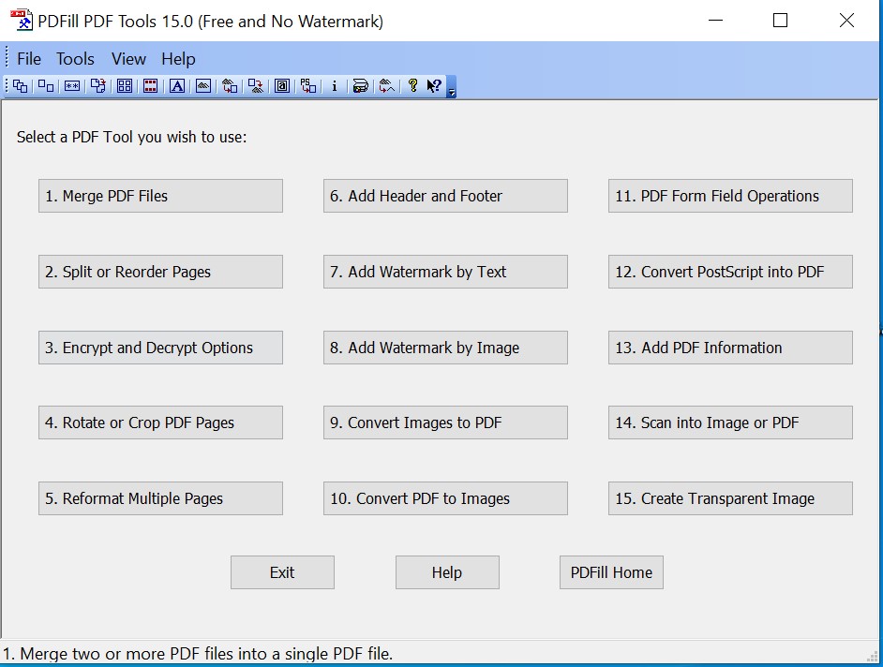The height and width of the screenshot is (667, 883).
Task: Click '8. Add Watermark by Image' button
Action: click(x=445, y=348)
